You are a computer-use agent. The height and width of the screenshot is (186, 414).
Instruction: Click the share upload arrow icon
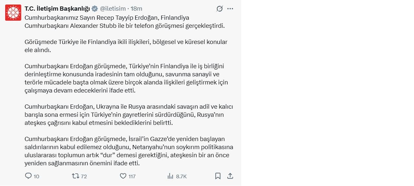[230, 176]
